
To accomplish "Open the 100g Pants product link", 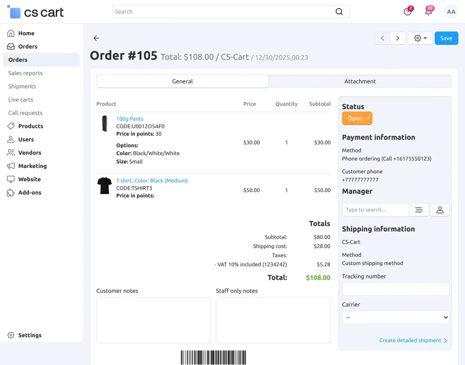I will pyautogui.click(x=130, y=118).
